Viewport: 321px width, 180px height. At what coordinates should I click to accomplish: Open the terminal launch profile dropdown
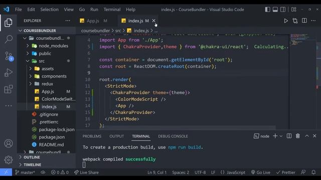coord(281,136)
